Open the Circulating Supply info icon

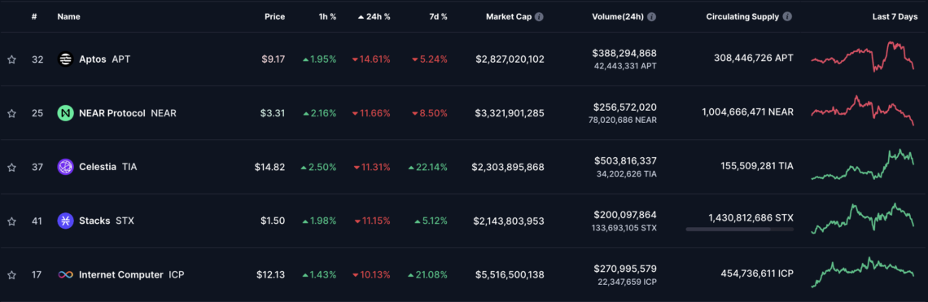coord(787,17)
